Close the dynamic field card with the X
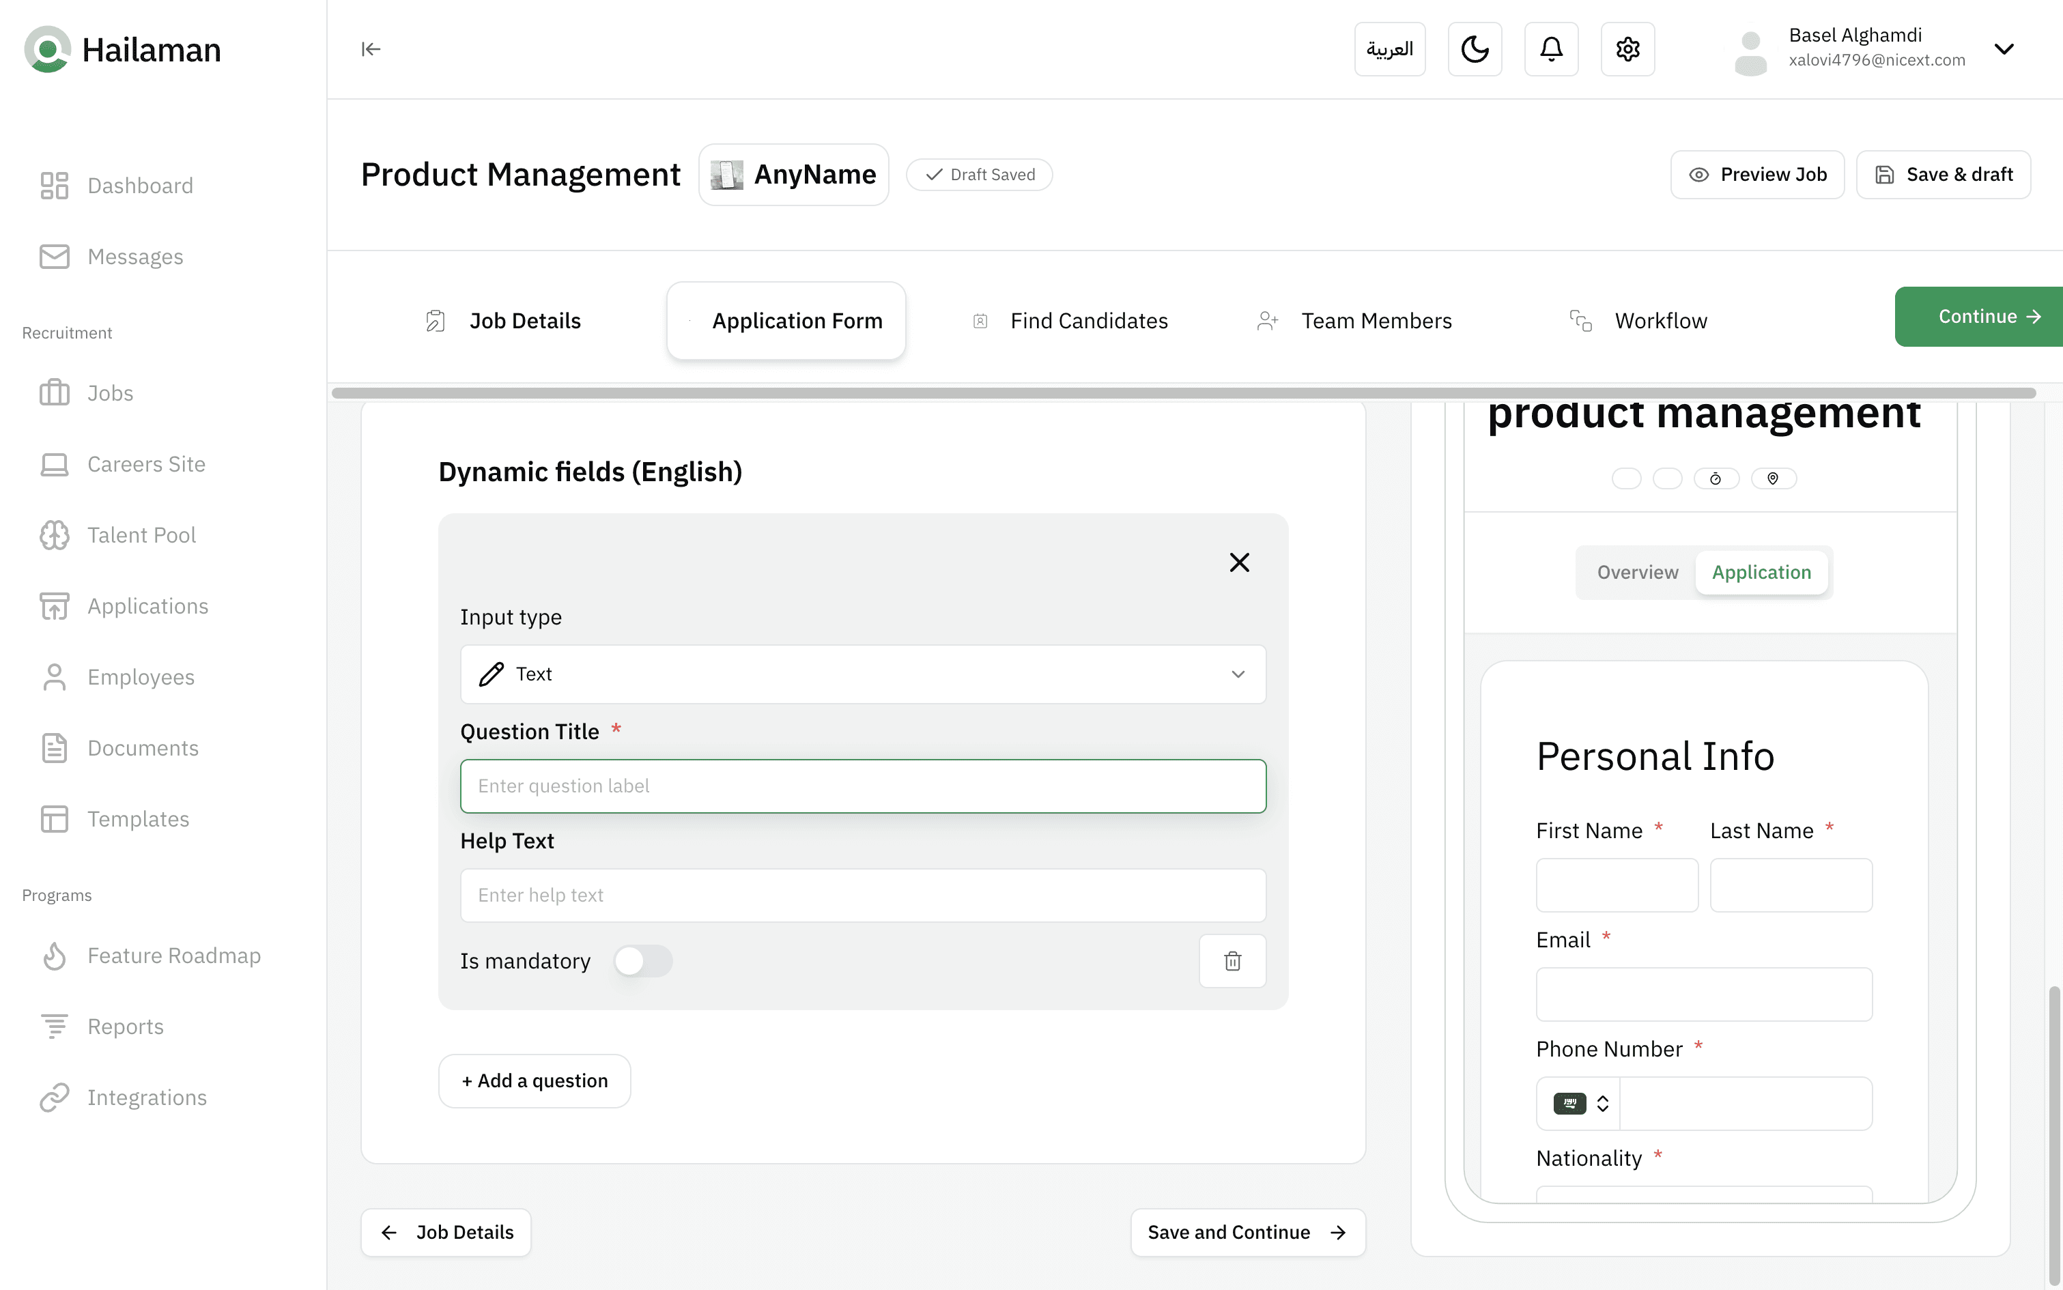Viewport: 2063px width, 1290px height. tap(1239, 562)
